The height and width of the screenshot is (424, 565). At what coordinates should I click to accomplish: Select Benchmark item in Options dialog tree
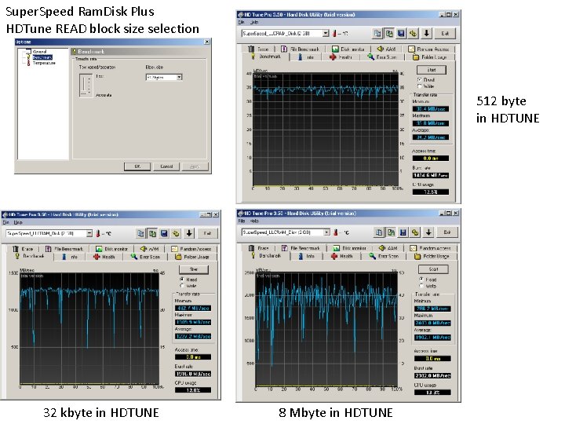42,57
